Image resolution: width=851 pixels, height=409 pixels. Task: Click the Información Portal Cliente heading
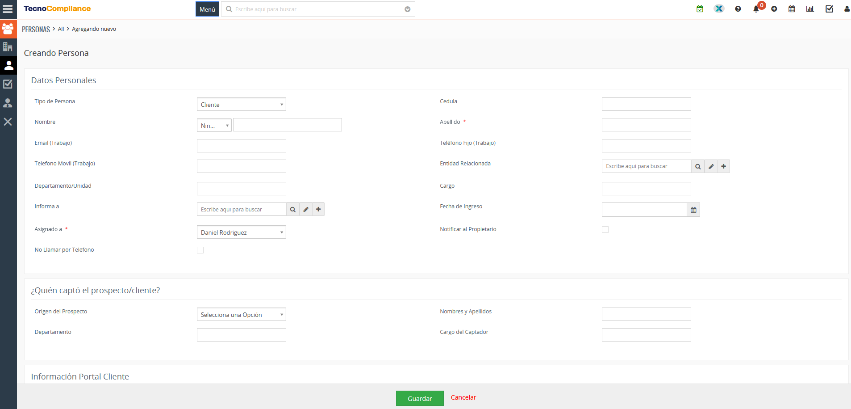(80, 377)
